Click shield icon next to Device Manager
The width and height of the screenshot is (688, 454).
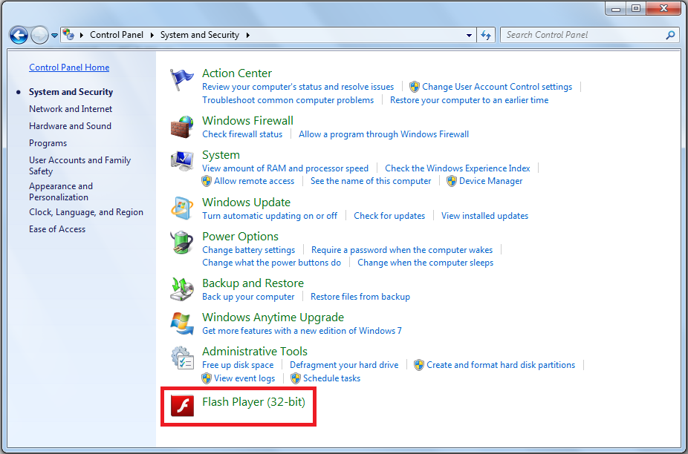coord(452,181)
